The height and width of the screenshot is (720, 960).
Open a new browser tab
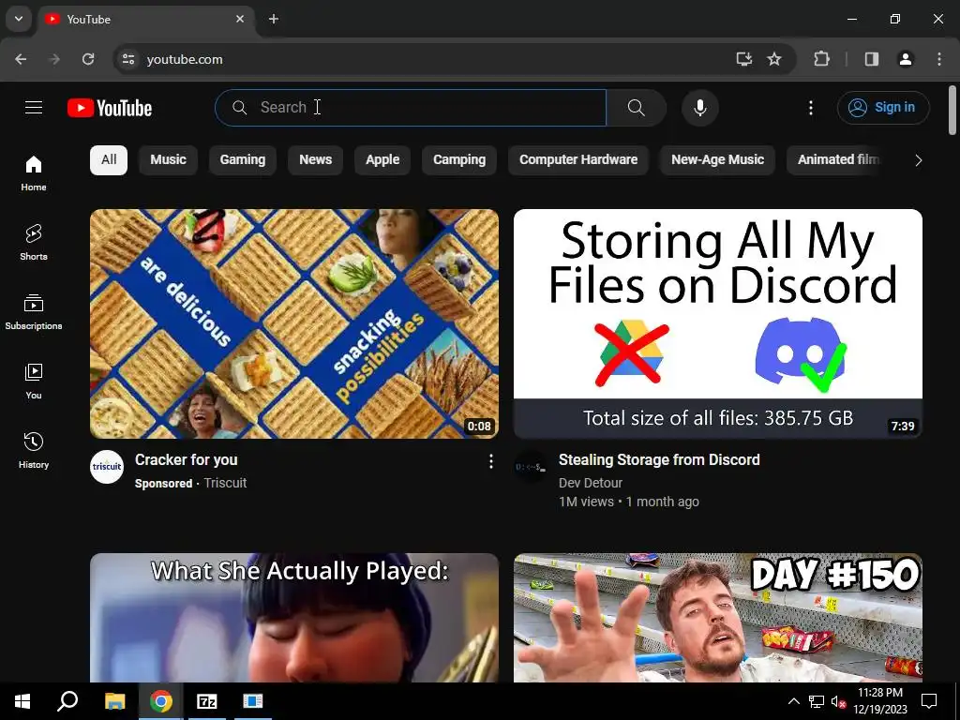coord(274,19)
